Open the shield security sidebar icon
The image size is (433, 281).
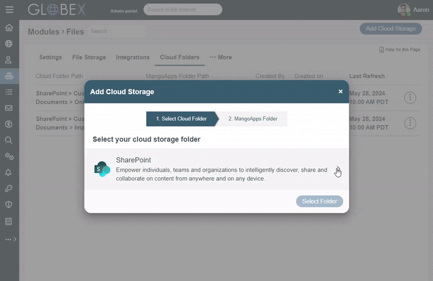(x=9, y=205)
